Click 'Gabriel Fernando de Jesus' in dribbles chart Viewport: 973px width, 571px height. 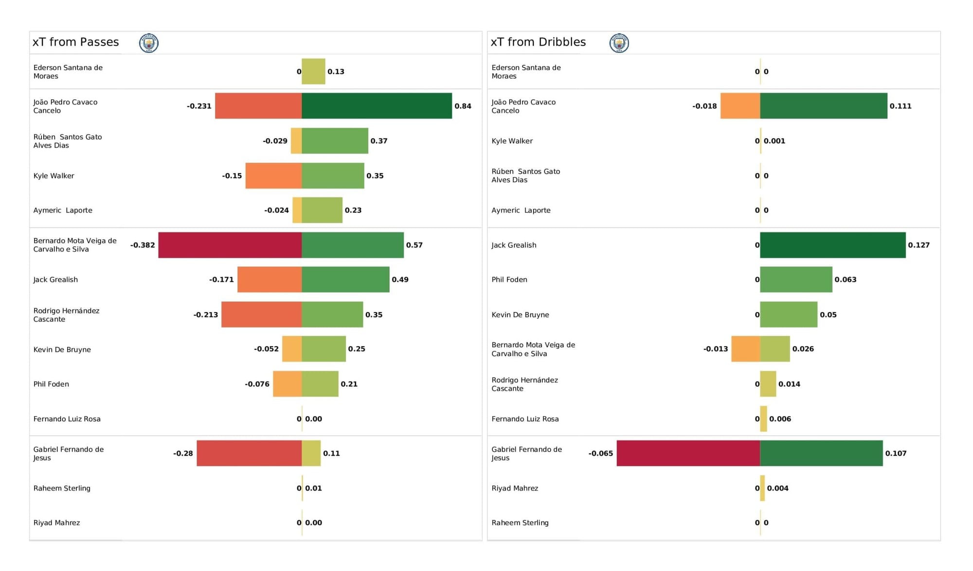pyautogui.click(x=526, y=453)
